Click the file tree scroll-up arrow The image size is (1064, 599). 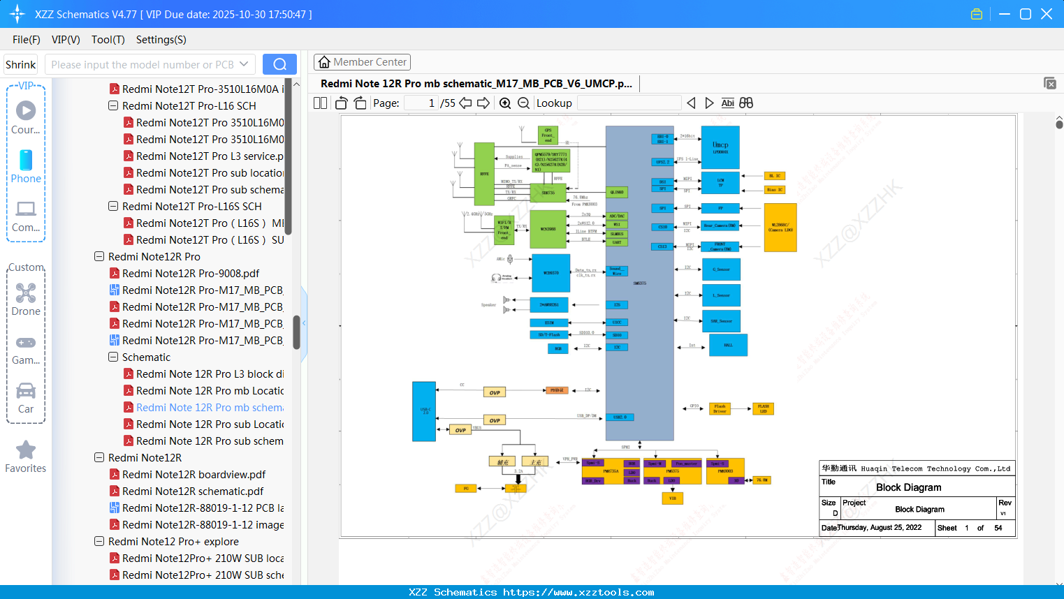(x=296, y=84)
